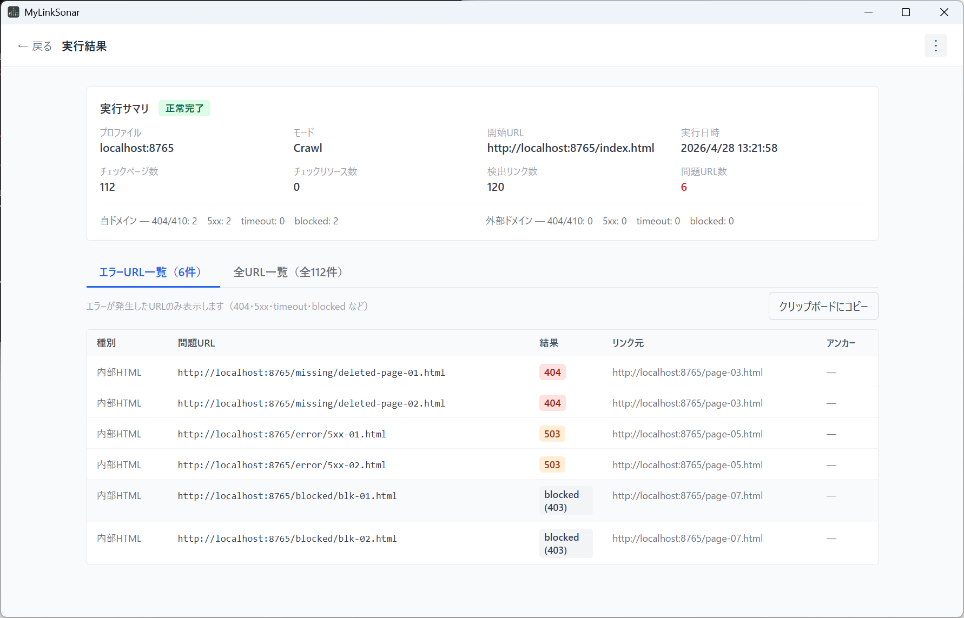The image size is (964, 618).
Task: Open the deleted-page-02.html problem URL
Action: tap(311, 403)
